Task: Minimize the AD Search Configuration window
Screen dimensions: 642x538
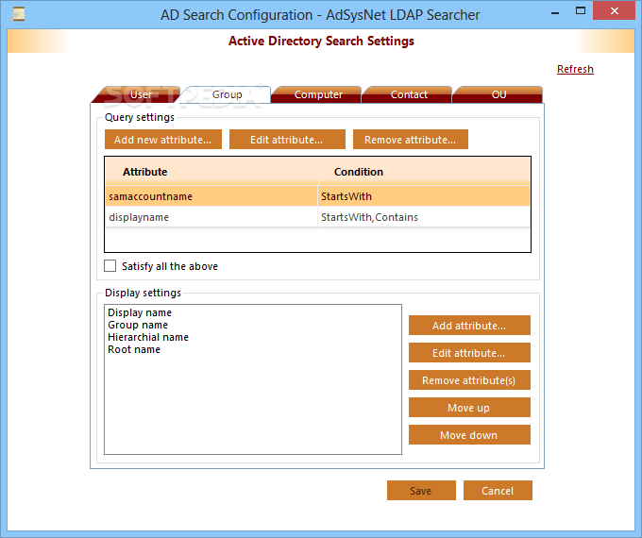Action: pos(555,11)
